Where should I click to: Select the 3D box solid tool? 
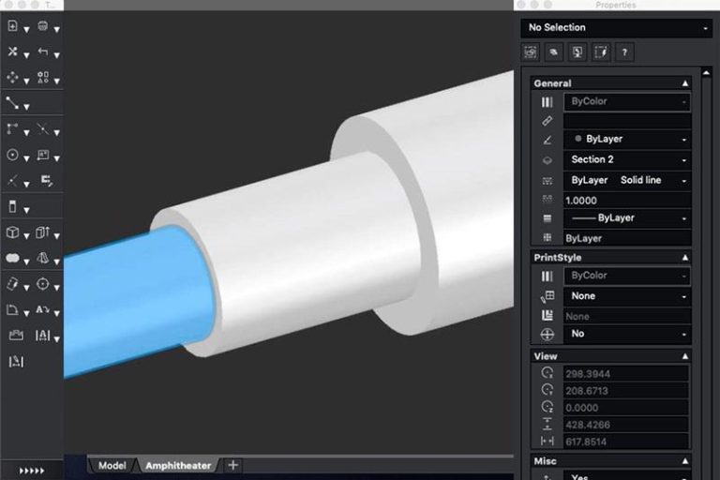coord(12,232)
